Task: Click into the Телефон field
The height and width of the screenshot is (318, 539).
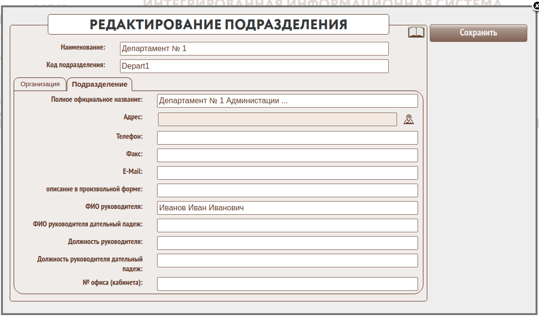Action: [x=287, y=138]
